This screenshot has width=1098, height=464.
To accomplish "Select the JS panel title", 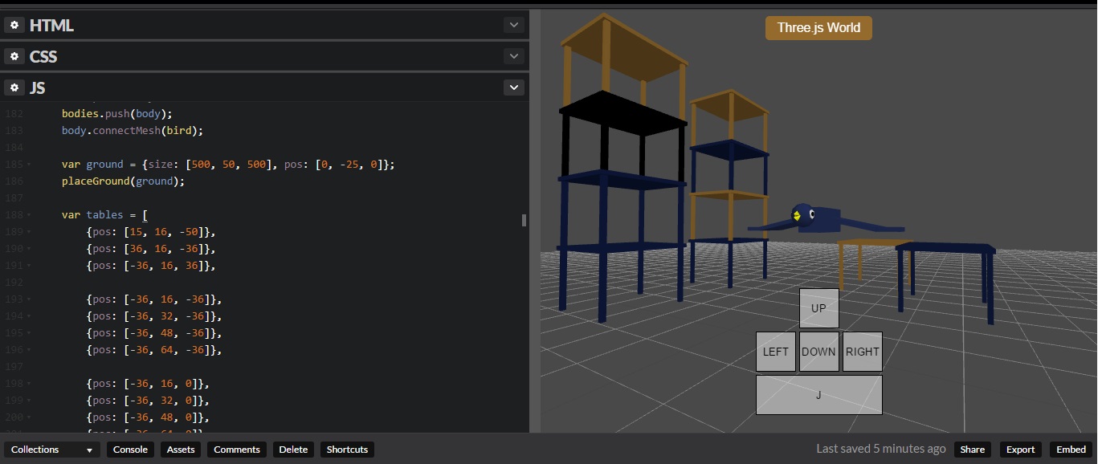I will point(37,88).
